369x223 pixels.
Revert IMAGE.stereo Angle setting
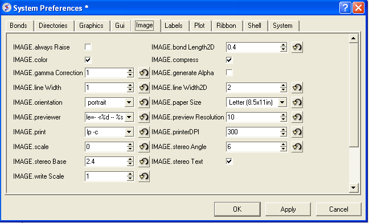(297, 147)
